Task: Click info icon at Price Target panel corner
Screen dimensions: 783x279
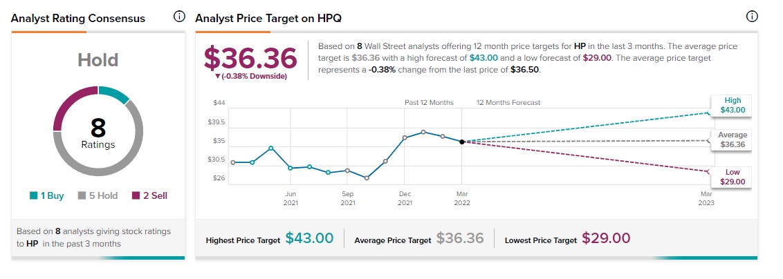Action: click(752, 17)
